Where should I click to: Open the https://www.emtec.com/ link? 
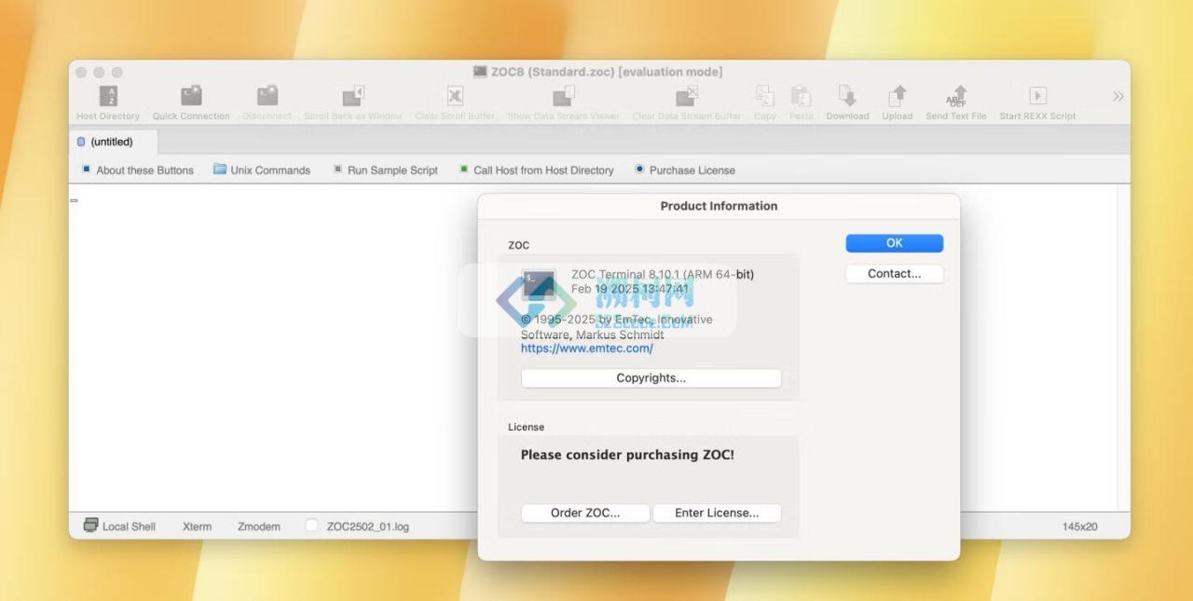click(x=587, y=348)
